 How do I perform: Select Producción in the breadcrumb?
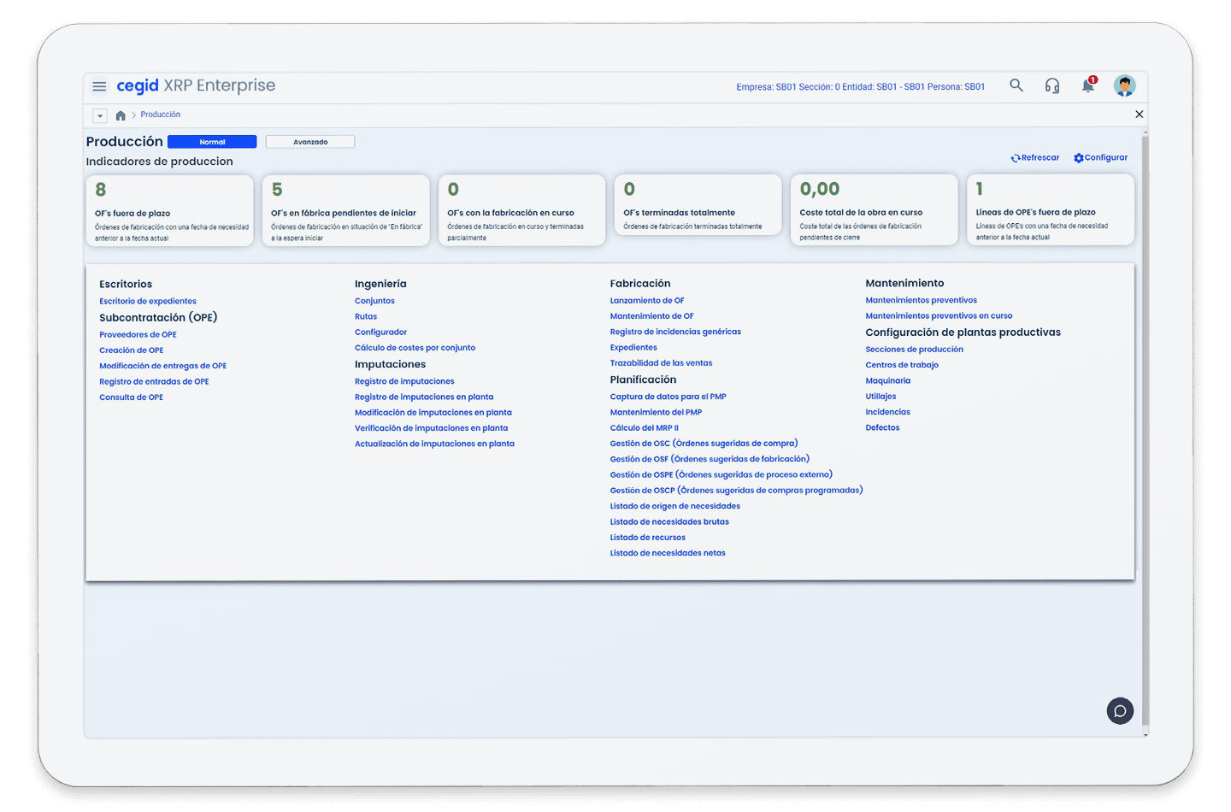click(x=160, y=115)
